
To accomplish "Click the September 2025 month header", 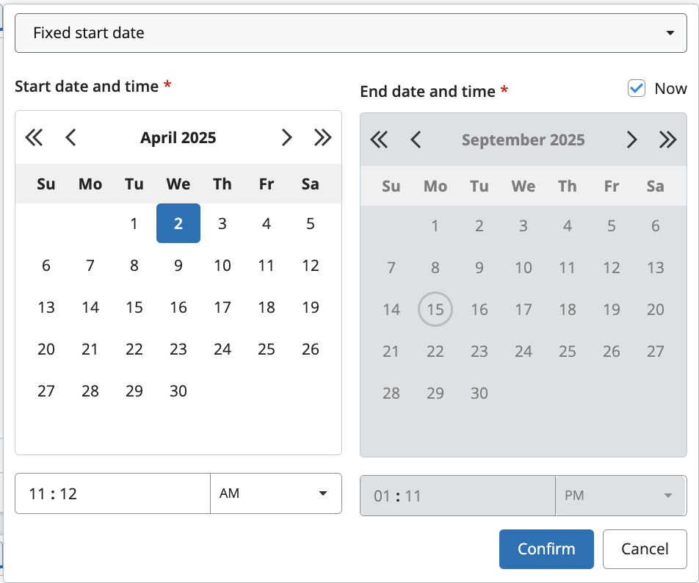I will (523, 140).
